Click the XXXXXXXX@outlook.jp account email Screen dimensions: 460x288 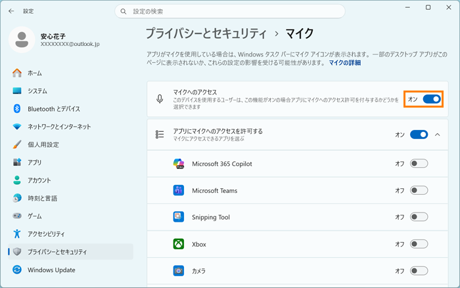70,44
